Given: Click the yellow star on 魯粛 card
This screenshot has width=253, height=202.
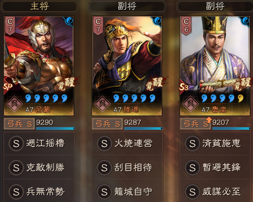Looking at the screenshot, I should [x=240, y=98].
